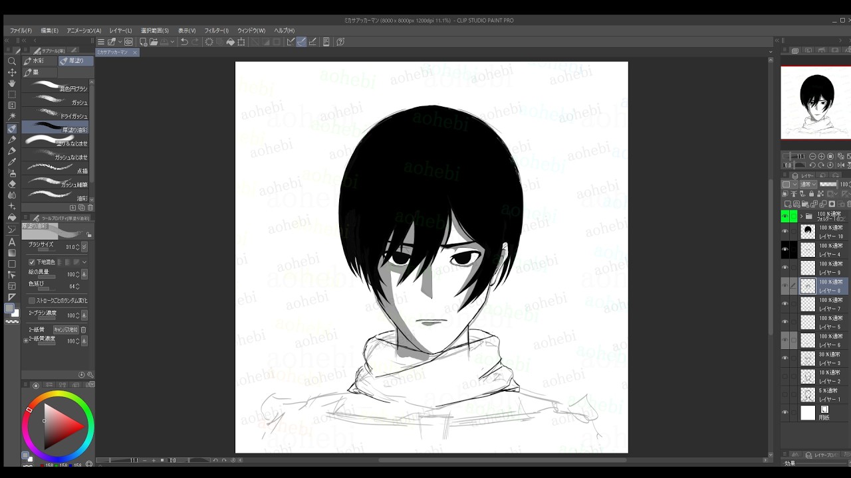Image resolution: width=851 pixels, height=478 pixels.
Task: Open the 編集(E) menu
Action: pos(49,31)
